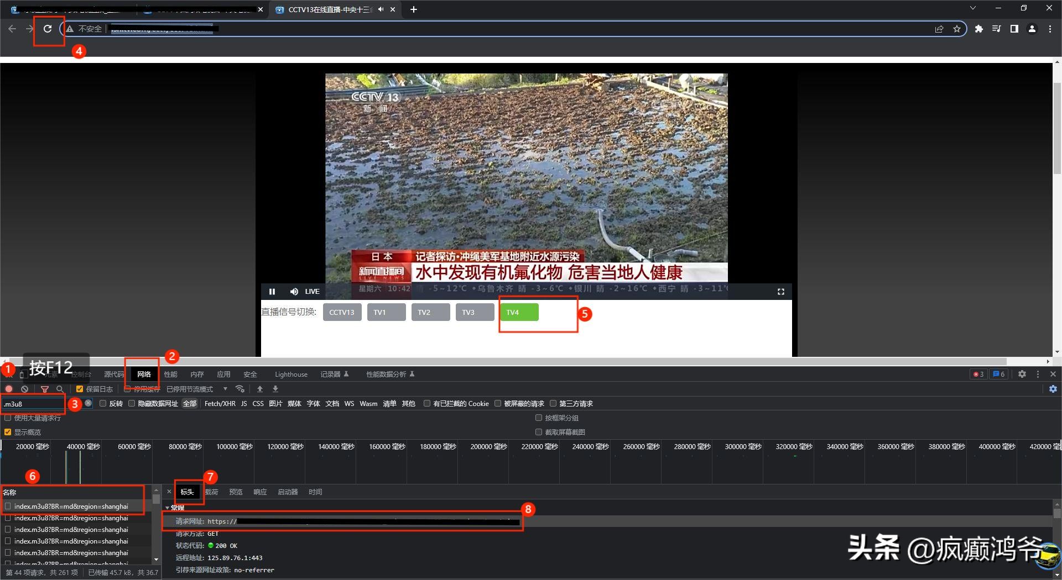
Task: Collapse the 常规 headers section
Action: (168, 507)
